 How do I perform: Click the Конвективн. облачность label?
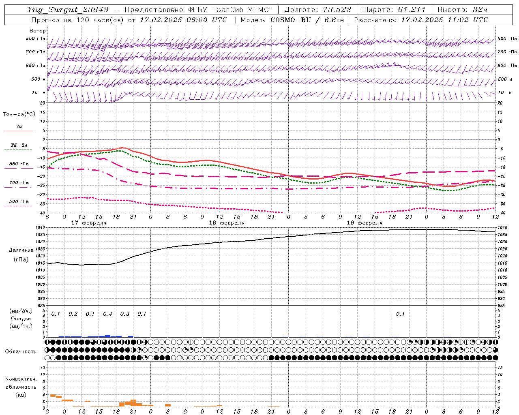tap(21, 383)
